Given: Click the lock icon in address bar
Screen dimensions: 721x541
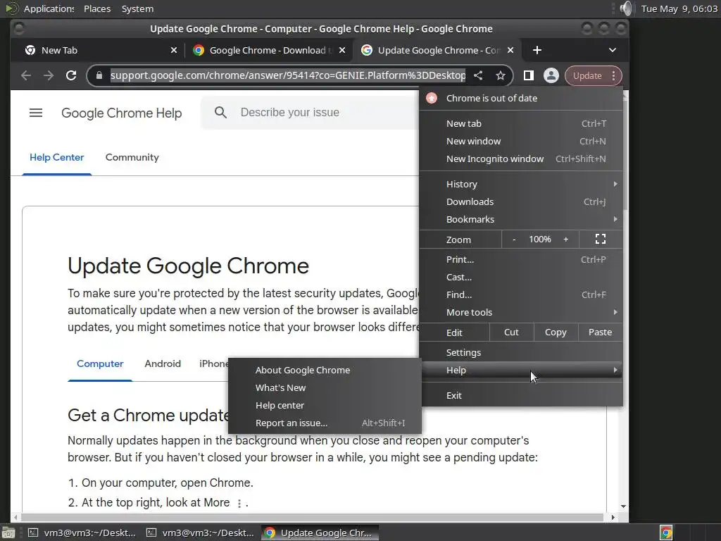Looking at the screenshot, I should 99,75.
